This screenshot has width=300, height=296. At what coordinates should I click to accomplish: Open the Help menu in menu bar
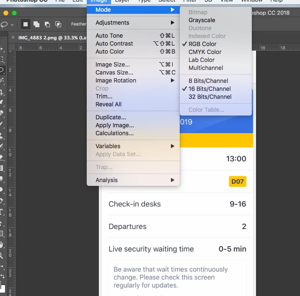point(276,1)
